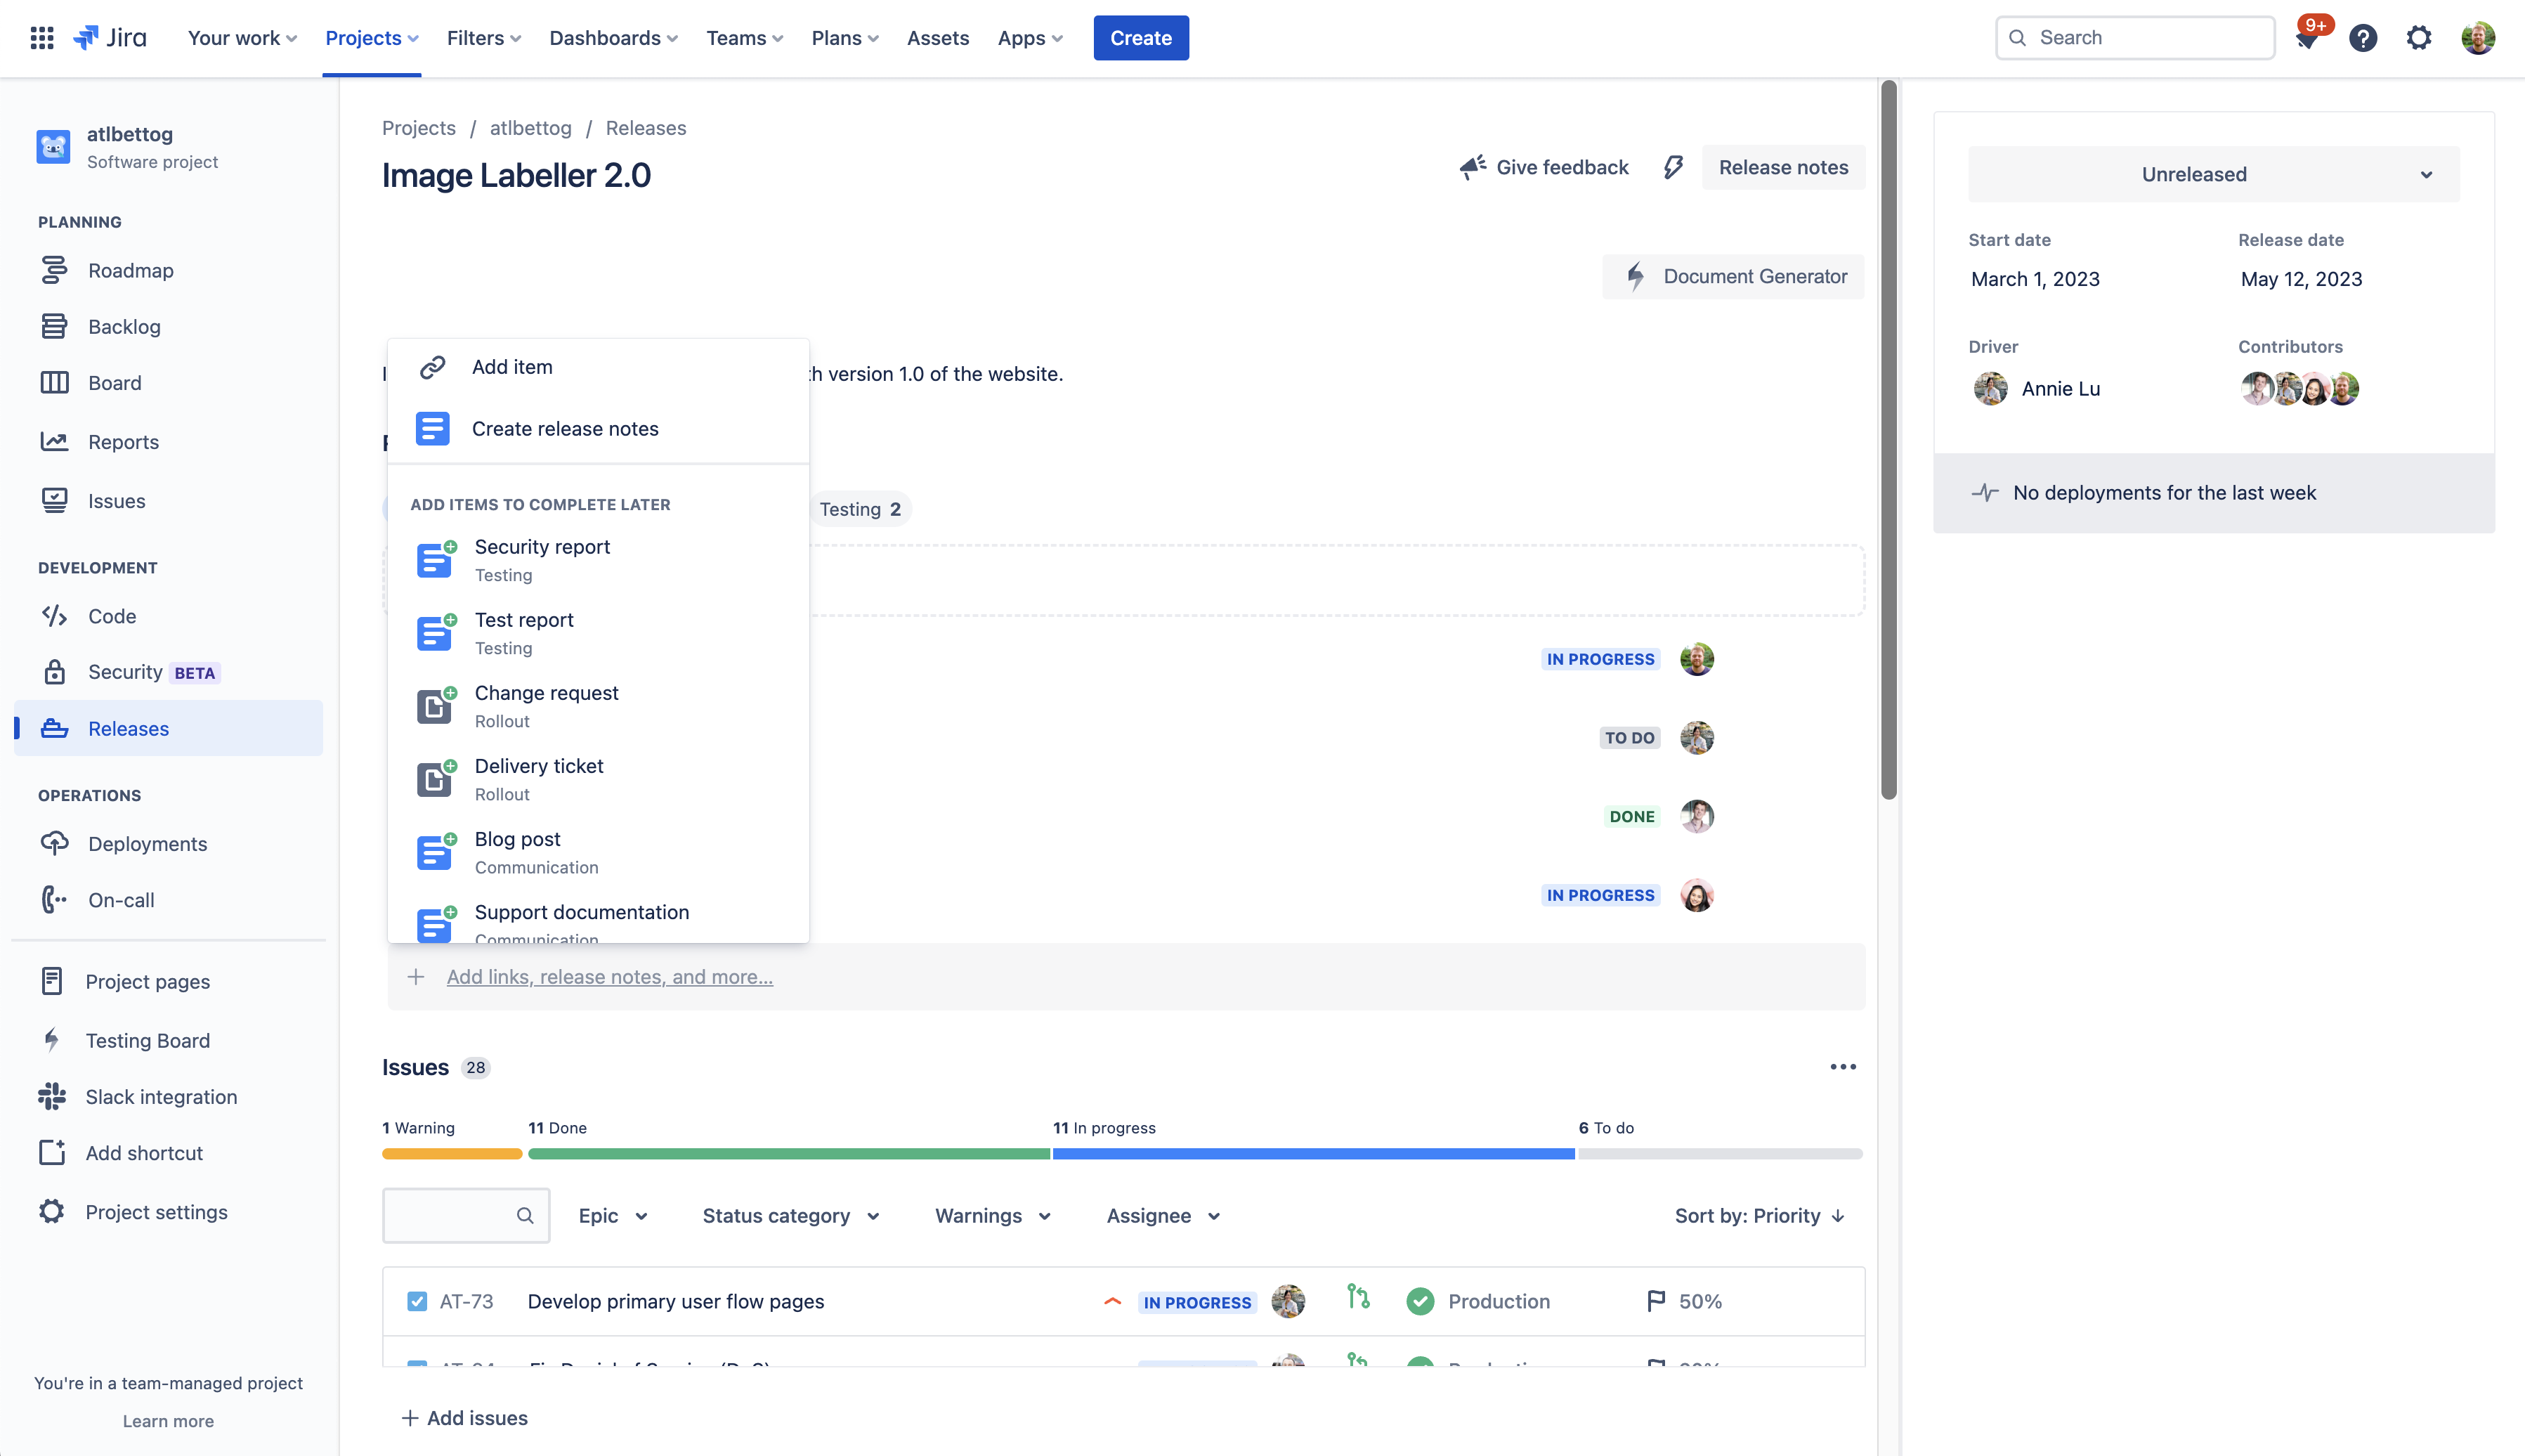Viewport: 2525px width, 1456px height.
Task: Open the Jira settings gear icon
Action: tap(2419, 37)
